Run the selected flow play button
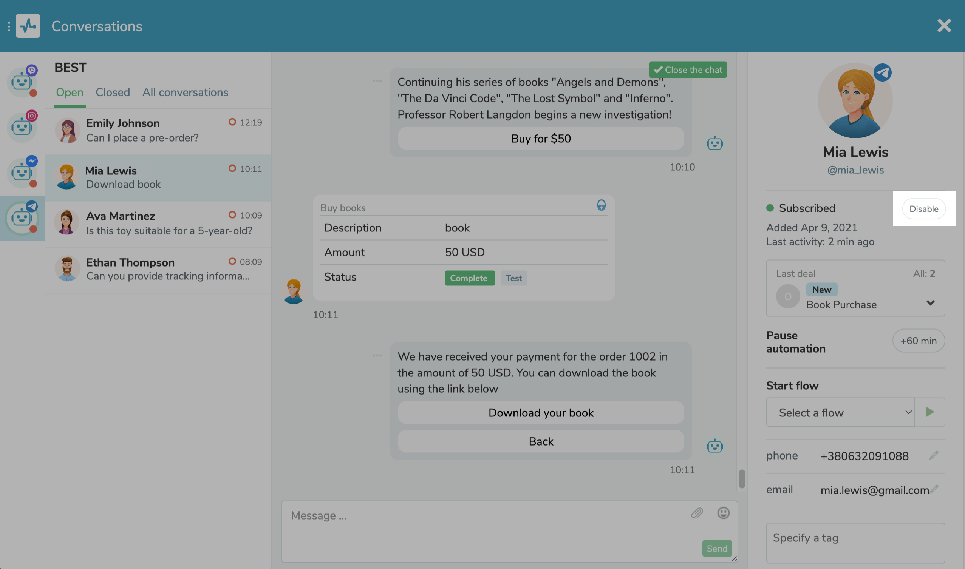965x569 pixels. click(x=930, y=412)
